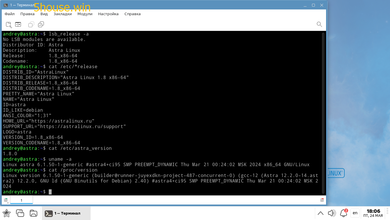Expand hidden tray icons with up arrow
This screenshot has height=220, width=390.
coord(321,213)
